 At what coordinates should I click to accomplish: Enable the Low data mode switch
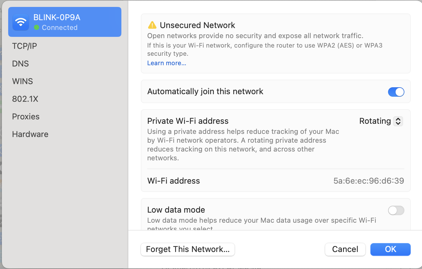396,210
